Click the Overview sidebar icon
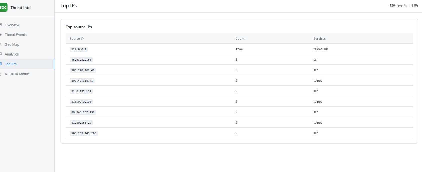The width and height of the screenshot is (422, 172). tap(1, 25)
